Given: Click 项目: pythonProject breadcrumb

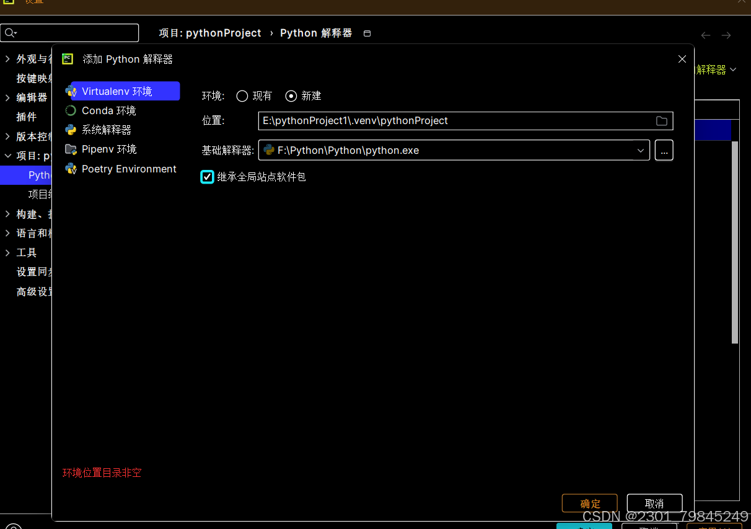Looking at the screenshot, I should (210, 33).
